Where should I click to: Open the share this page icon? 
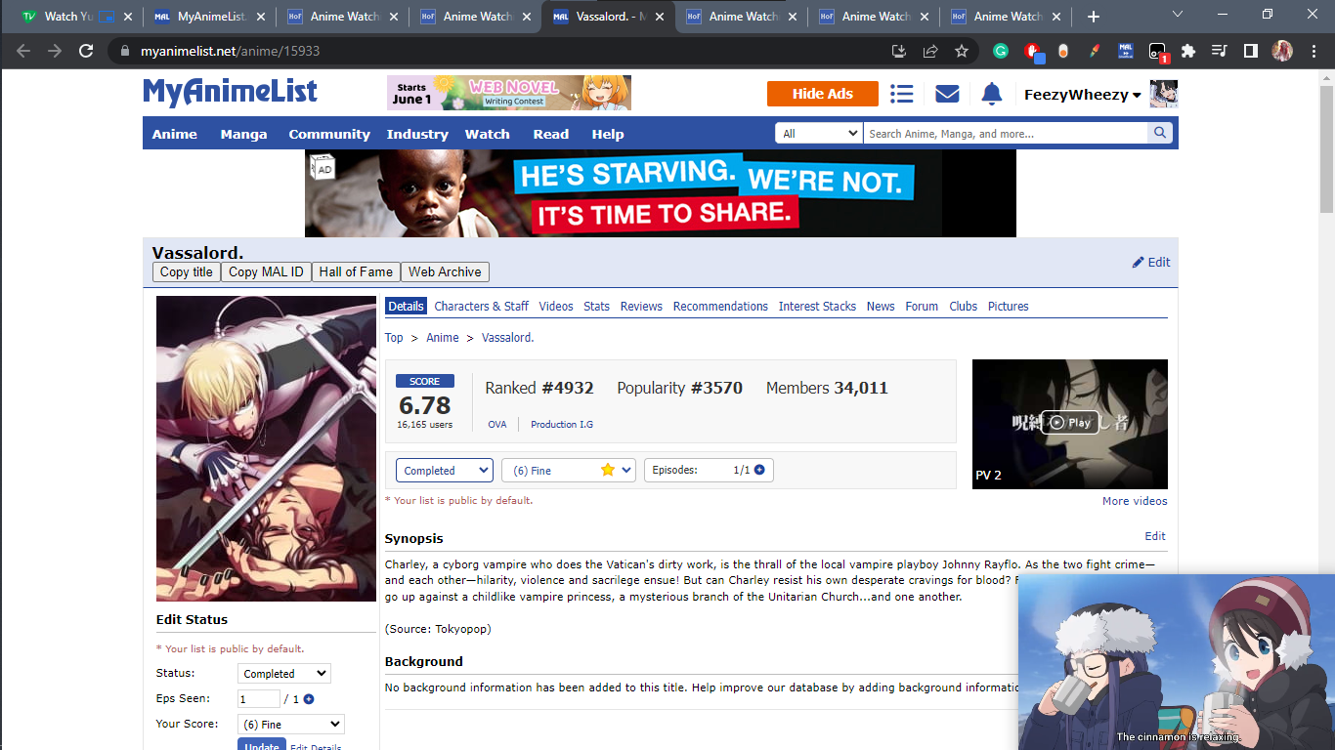pyautogui.click(x=930, y=51)
